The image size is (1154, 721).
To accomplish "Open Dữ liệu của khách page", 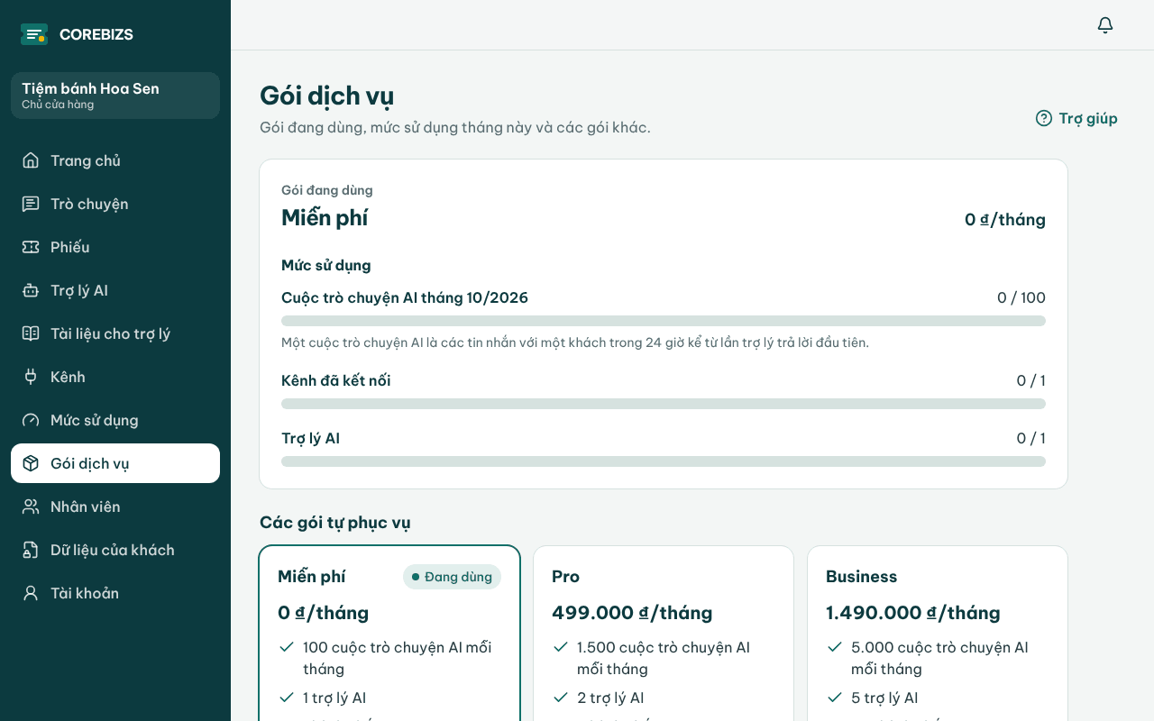I will [x=115, y=550].
